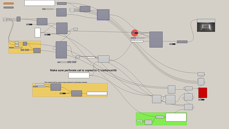Select the orange bar in the top-left corner

pyautogui.click(x=9, y=3)
